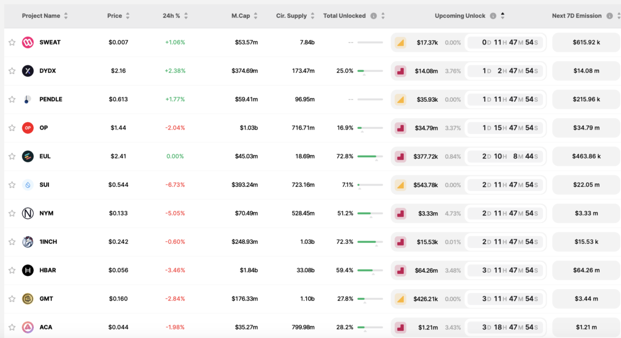Star the OP project row
This screenshot has height=338, width=621.
(12, 128)
